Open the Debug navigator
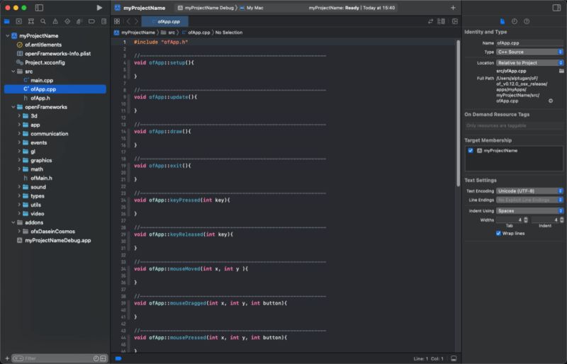The width and height of the screenshot is (567, 364). [x=79, y=21]
